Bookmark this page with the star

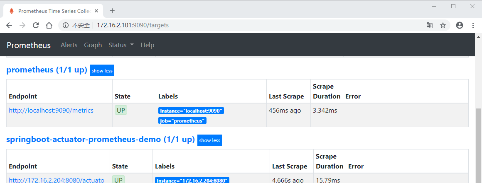(x=443, y=25)
